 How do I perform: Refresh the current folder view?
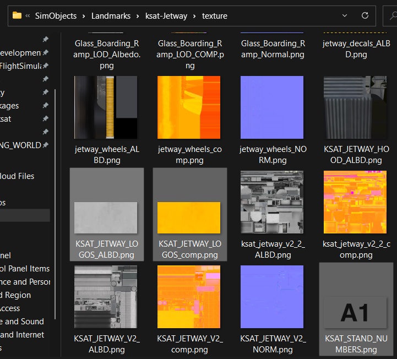pyautogui.click(x=365, y=16)
